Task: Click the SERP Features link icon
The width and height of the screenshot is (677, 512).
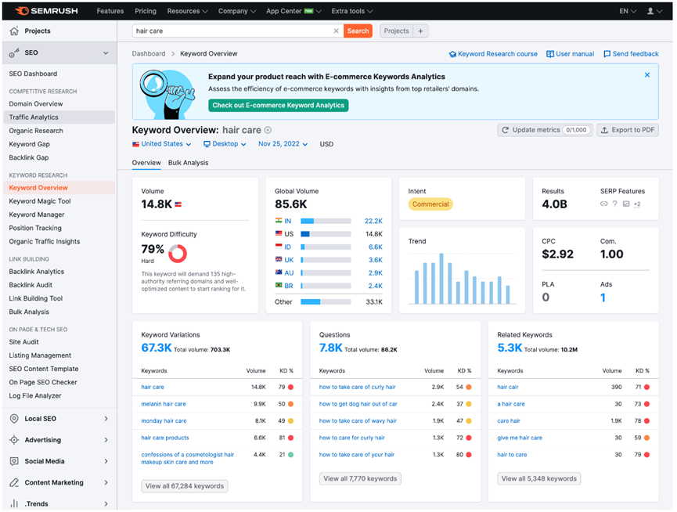Action: pos(603,204)
